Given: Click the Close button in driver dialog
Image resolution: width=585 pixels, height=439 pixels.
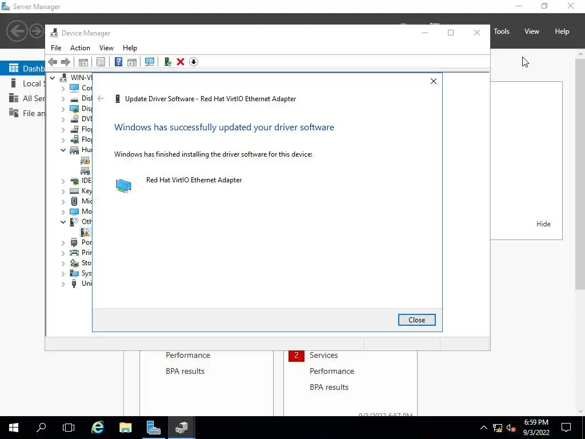Looking at the screenshot, I should 416,320.
